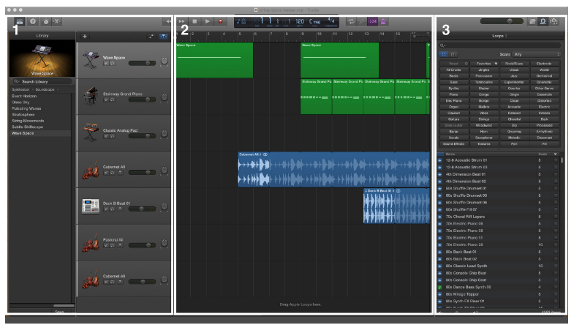This screenshot has width=574, height=325.
Task: Open the Loops title popup menu
Action: (x=499, y=36)
